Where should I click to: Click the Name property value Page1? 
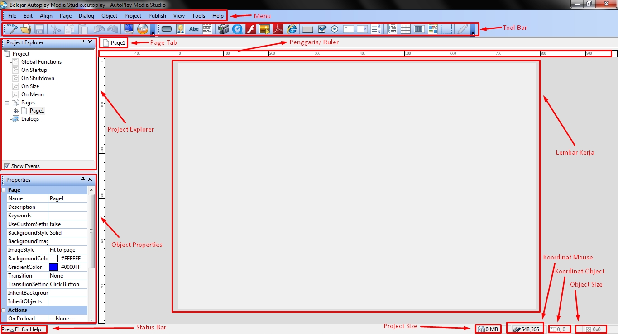(68, 198)
